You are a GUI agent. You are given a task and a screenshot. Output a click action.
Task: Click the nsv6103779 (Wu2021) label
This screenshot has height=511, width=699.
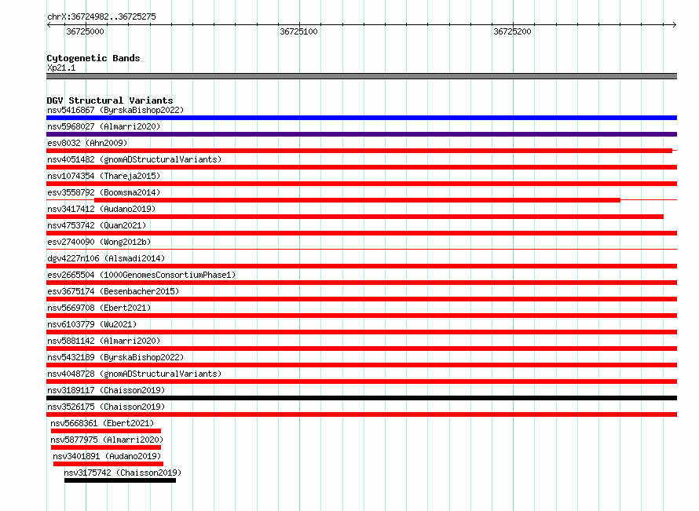click(x=92, y=324)
